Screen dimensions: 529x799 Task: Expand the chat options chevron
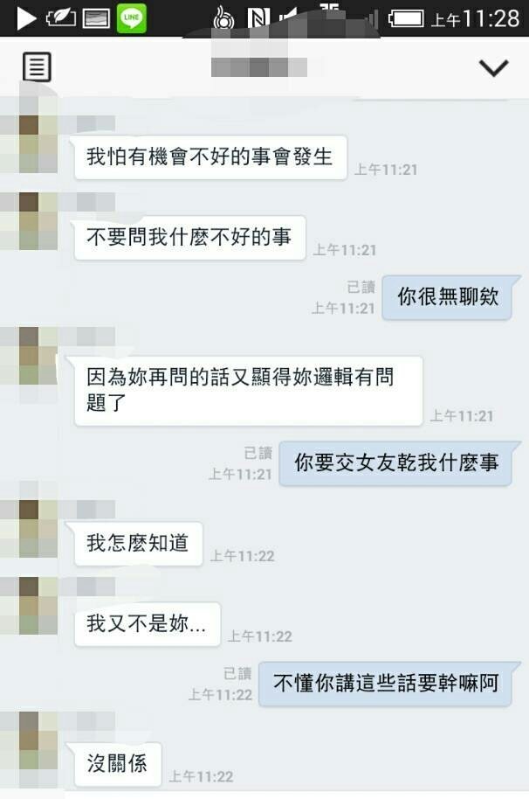(x=493, y=68)
